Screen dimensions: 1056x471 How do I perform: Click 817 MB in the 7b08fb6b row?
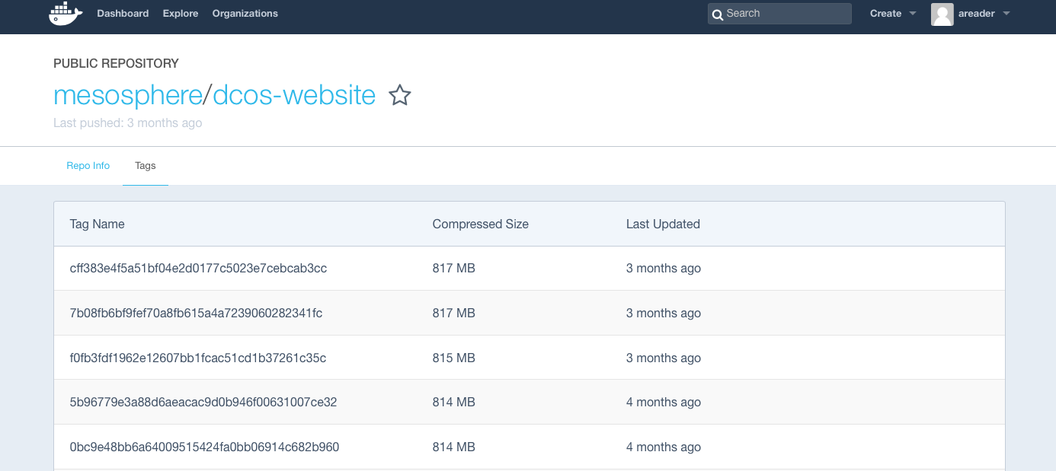tap(454, 313)
